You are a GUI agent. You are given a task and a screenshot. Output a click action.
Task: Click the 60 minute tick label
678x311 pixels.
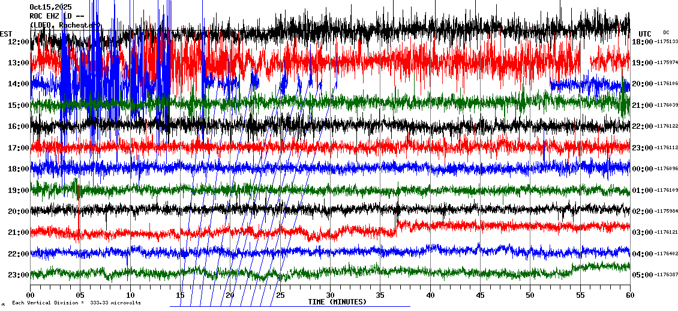click(x=630, y=295)
